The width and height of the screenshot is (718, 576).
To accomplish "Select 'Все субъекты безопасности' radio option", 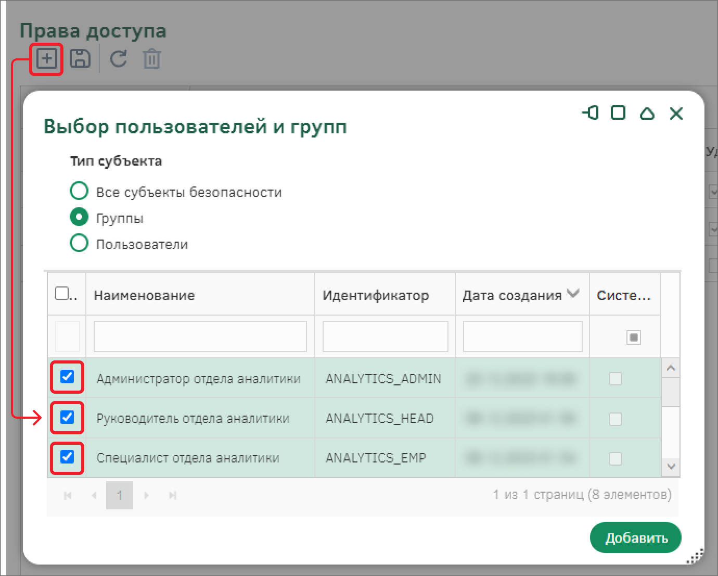I will tap(79, 191).
